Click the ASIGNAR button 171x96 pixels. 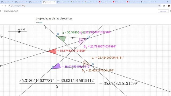pos(163,11)
